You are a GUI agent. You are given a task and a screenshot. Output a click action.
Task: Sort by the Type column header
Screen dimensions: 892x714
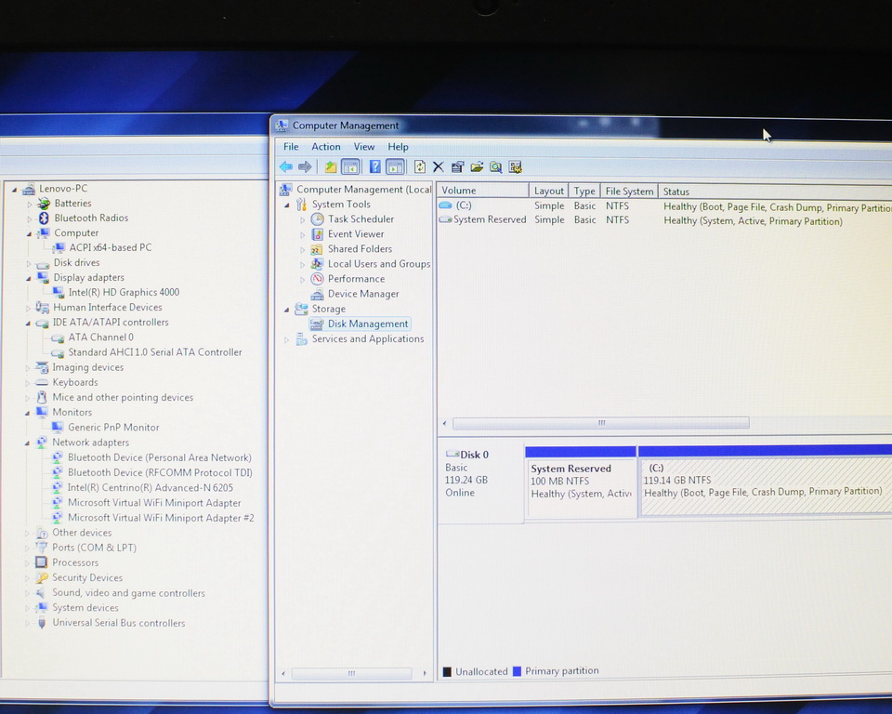[x=584, y=191]
